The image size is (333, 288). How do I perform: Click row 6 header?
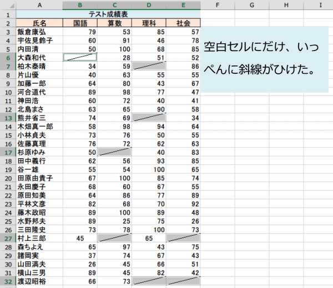tap(8, 58)
